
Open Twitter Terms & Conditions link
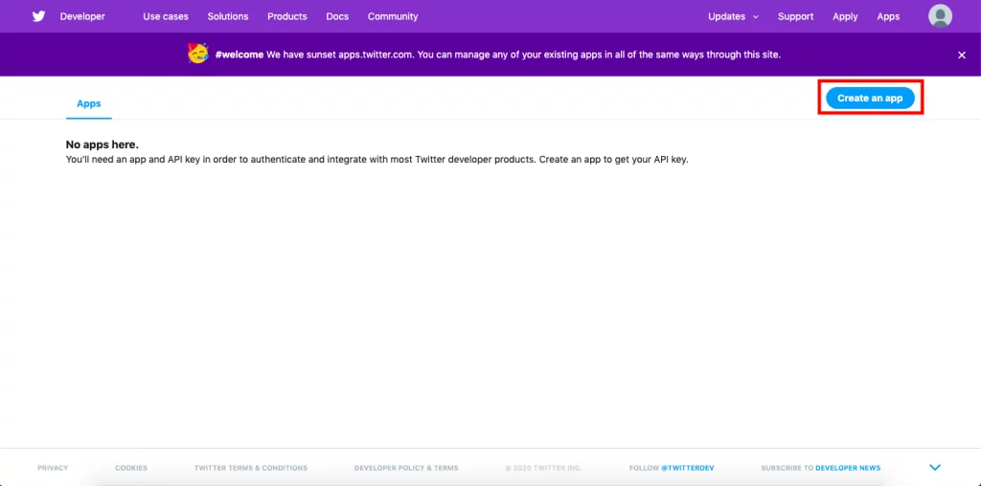pos(251,468)
